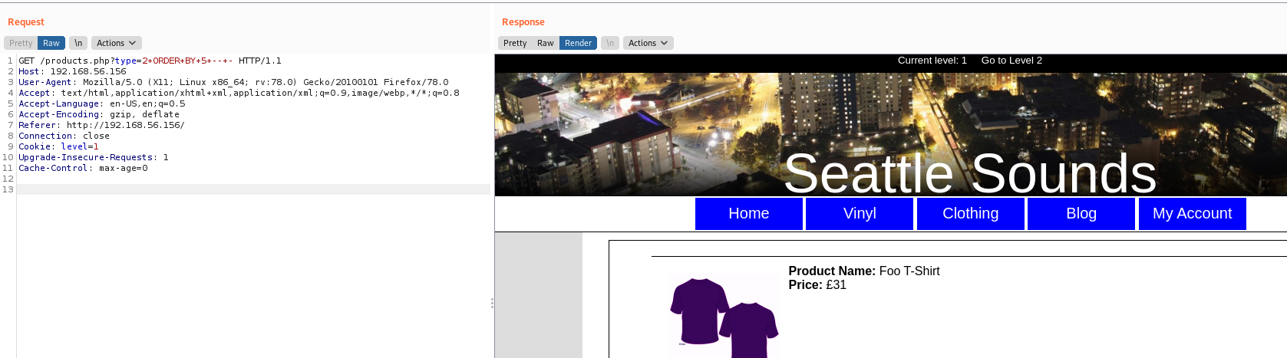The height and width of the screenshot is (358, 1287).
Task: Open the Vinyl navigation button
Action: click(860, 213)
